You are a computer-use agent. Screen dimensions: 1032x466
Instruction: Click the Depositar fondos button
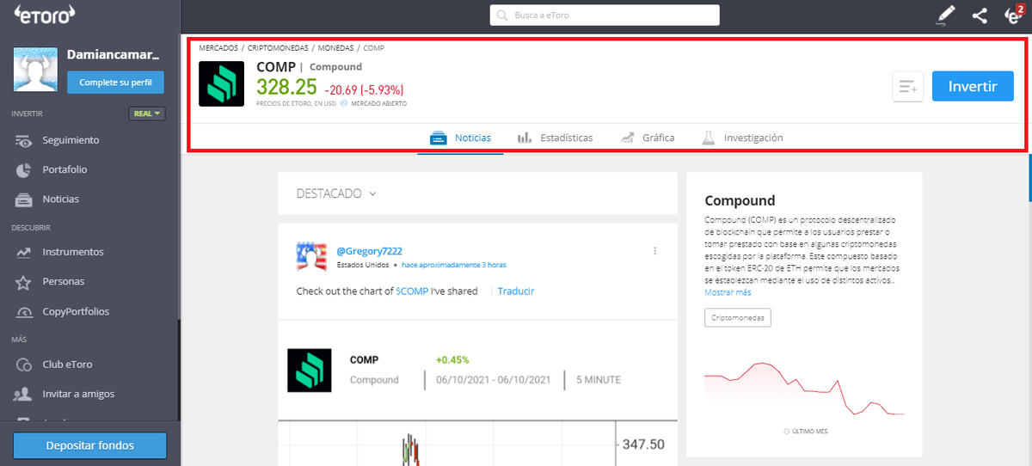(89, 445)
